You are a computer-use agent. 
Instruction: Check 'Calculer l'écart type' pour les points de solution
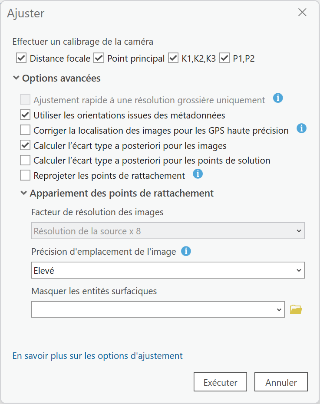coord(25,161)
